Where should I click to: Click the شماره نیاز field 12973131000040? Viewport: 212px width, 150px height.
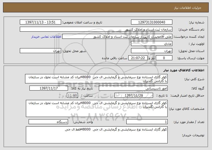point(151,22)
